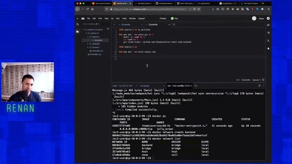This screenshot has height=164, width=292.
Task: Close the ssh ec2-user terminal tab
Action: click(x=191, y=86)
